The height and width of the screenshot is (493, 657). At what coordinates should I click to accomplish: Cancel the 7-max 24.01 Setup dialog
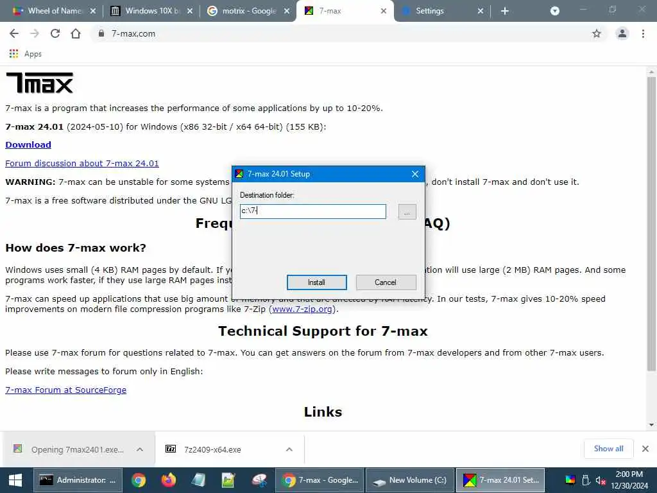click(386, 282)
